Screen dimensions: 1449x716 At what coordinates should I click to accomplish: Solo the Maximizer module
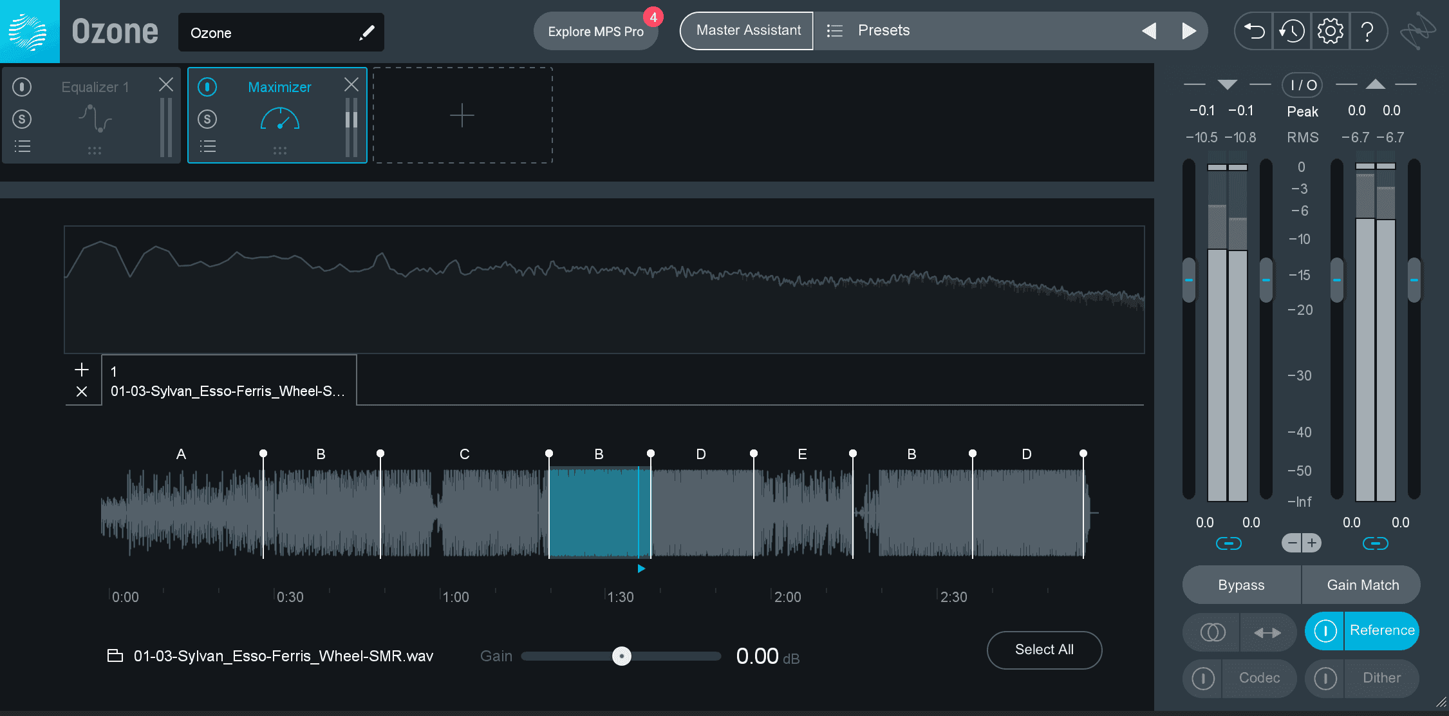pos(207,119)
